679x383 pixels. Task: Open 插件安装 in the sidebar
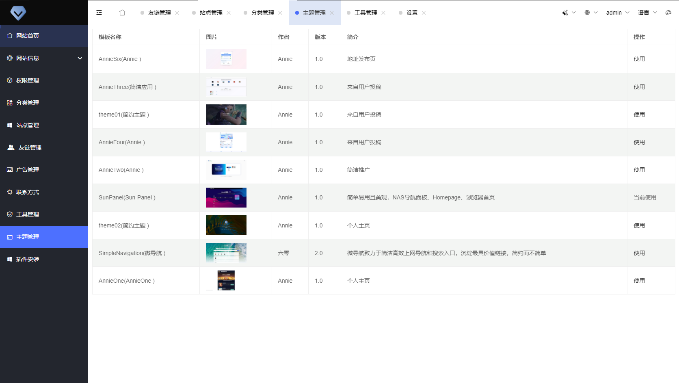point(44,259)
